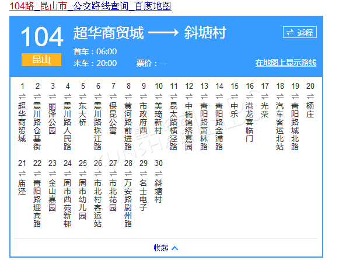
Task: Select stop 斜塘村 in list
Action: [159, 191]
